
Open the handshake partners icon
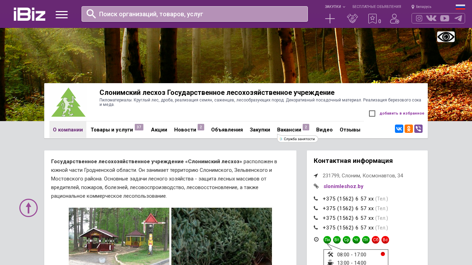tap(352, 19)
